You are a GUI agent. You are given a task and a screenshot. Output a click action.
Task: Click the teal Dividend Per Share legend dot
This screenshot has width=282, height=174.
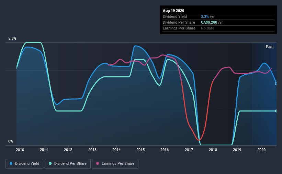(x=50, y=163)
